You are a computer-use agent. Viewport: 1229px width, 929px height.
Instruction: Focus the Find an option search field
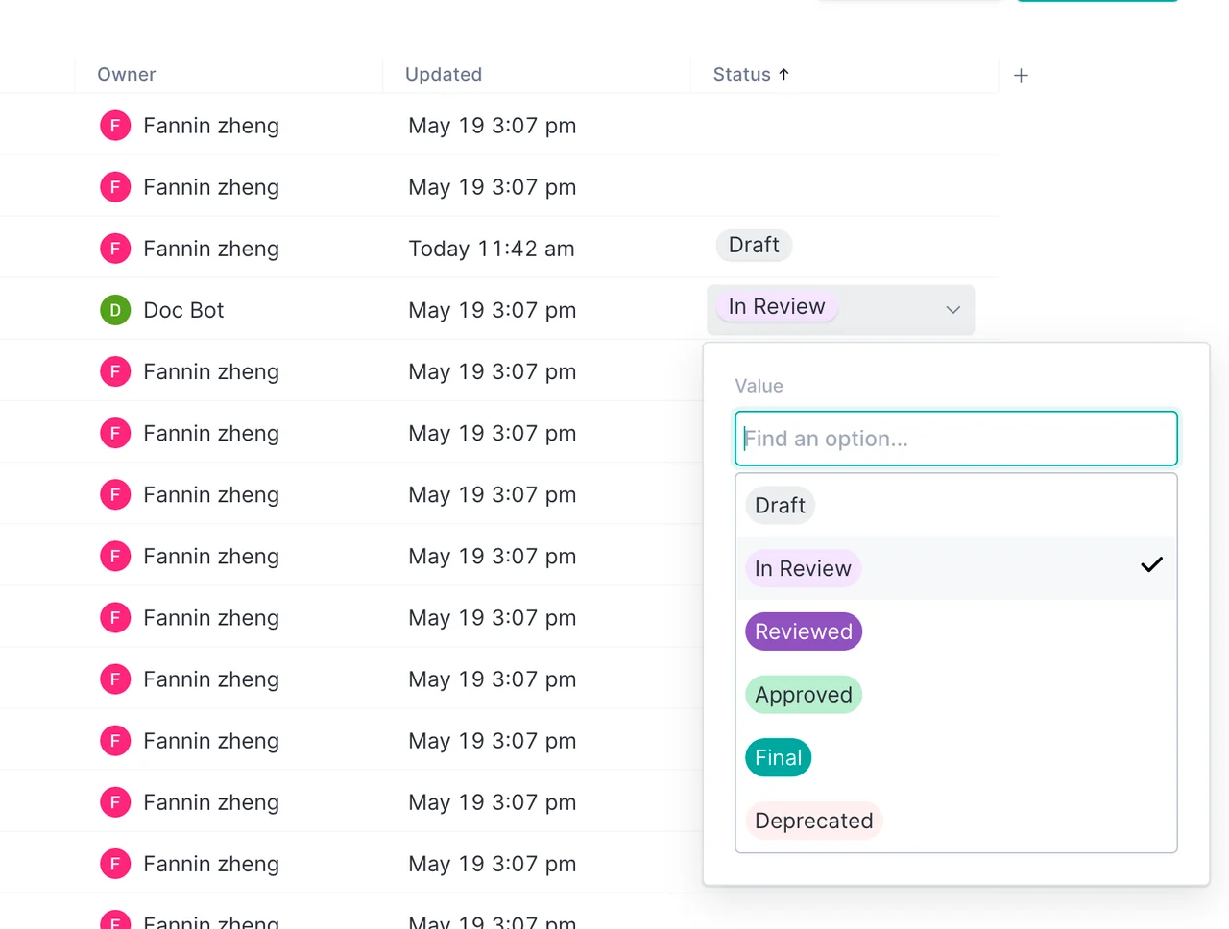[x=956, y=439]
